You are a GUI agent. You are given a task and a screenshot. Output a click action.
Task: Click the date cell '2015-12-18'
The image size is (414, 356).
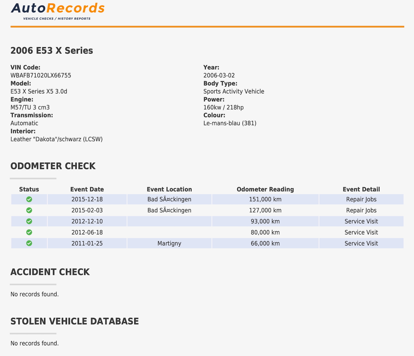[x=87, y=199]
